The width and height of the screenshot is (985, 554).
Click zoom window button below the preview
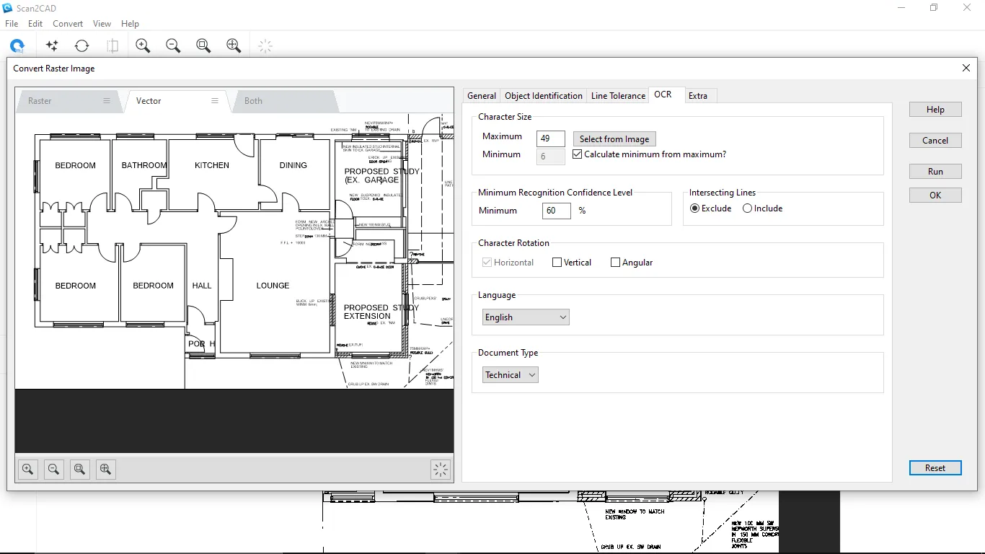tap(80, 470)
